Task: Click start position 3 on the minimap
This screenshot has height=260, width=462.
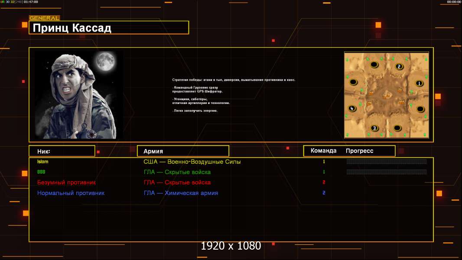Action: tap(374, 128)
